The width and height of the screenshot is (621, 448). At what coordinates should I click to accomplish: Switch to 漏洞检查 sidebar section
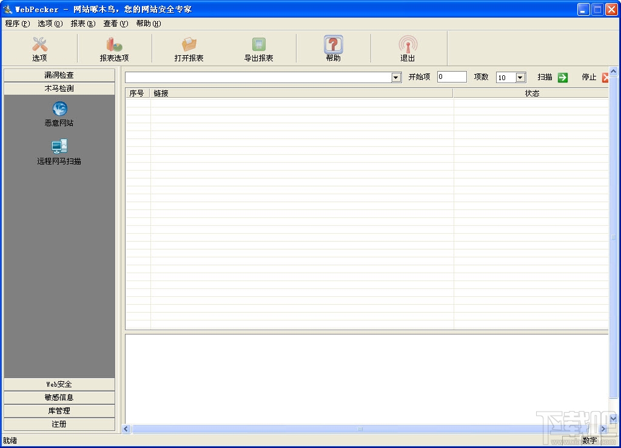coord(59,75)
